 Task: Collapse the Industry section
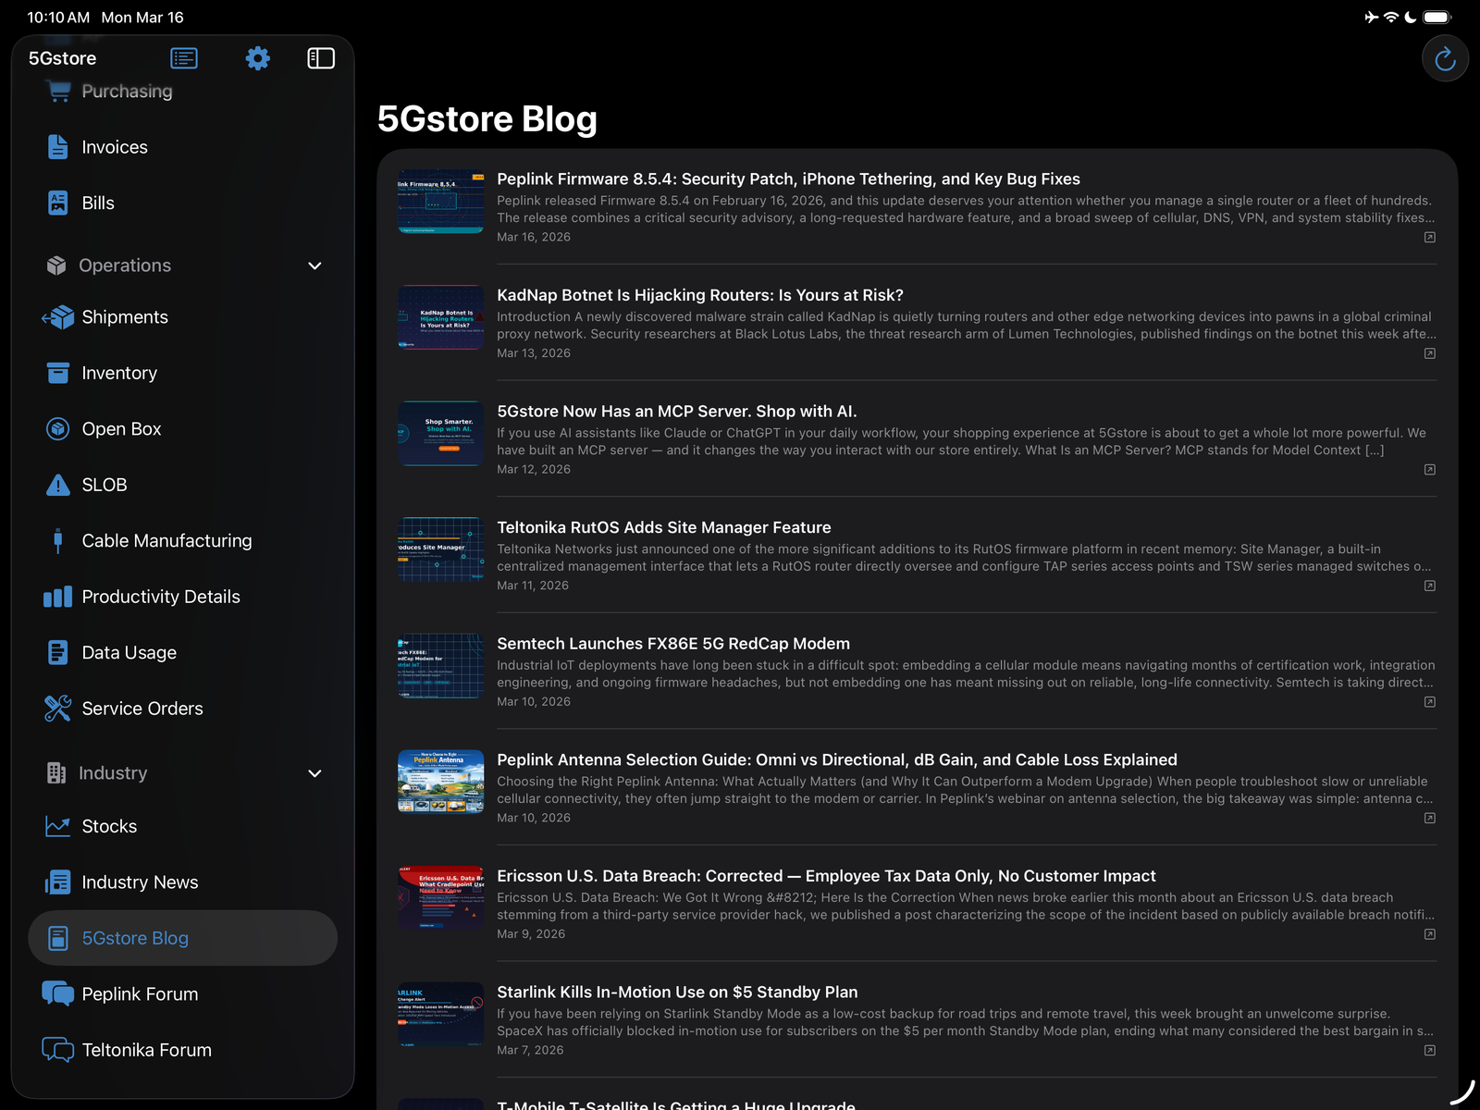314,773
